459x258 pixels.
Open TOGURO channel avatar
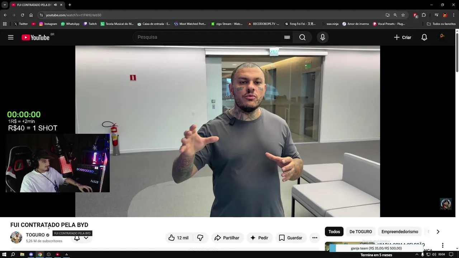(x=16, y=238)
